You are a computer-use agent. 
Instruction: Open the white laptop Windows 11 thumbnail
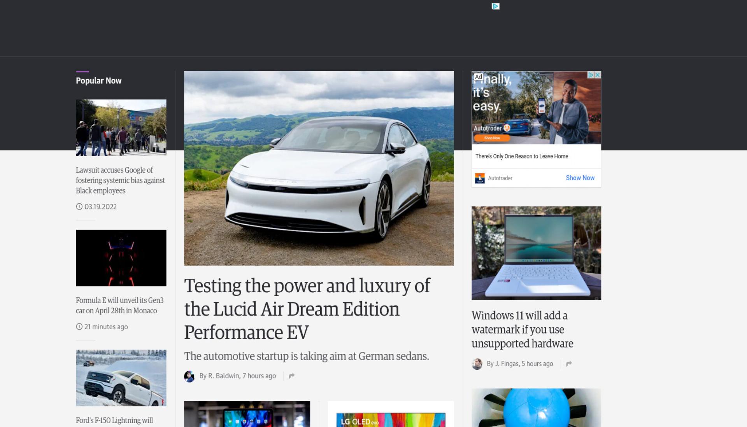tap(536, 253)
